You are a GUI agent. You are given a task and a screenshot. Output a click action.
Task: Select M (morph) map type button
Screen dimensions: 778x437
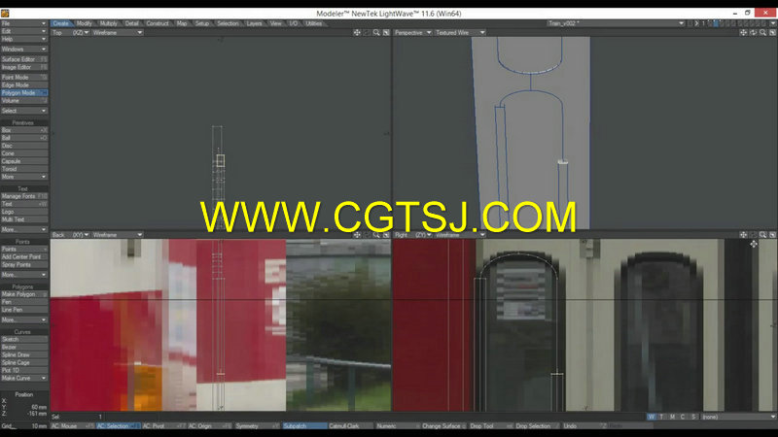pyautogui.click(x=672, y=417)
